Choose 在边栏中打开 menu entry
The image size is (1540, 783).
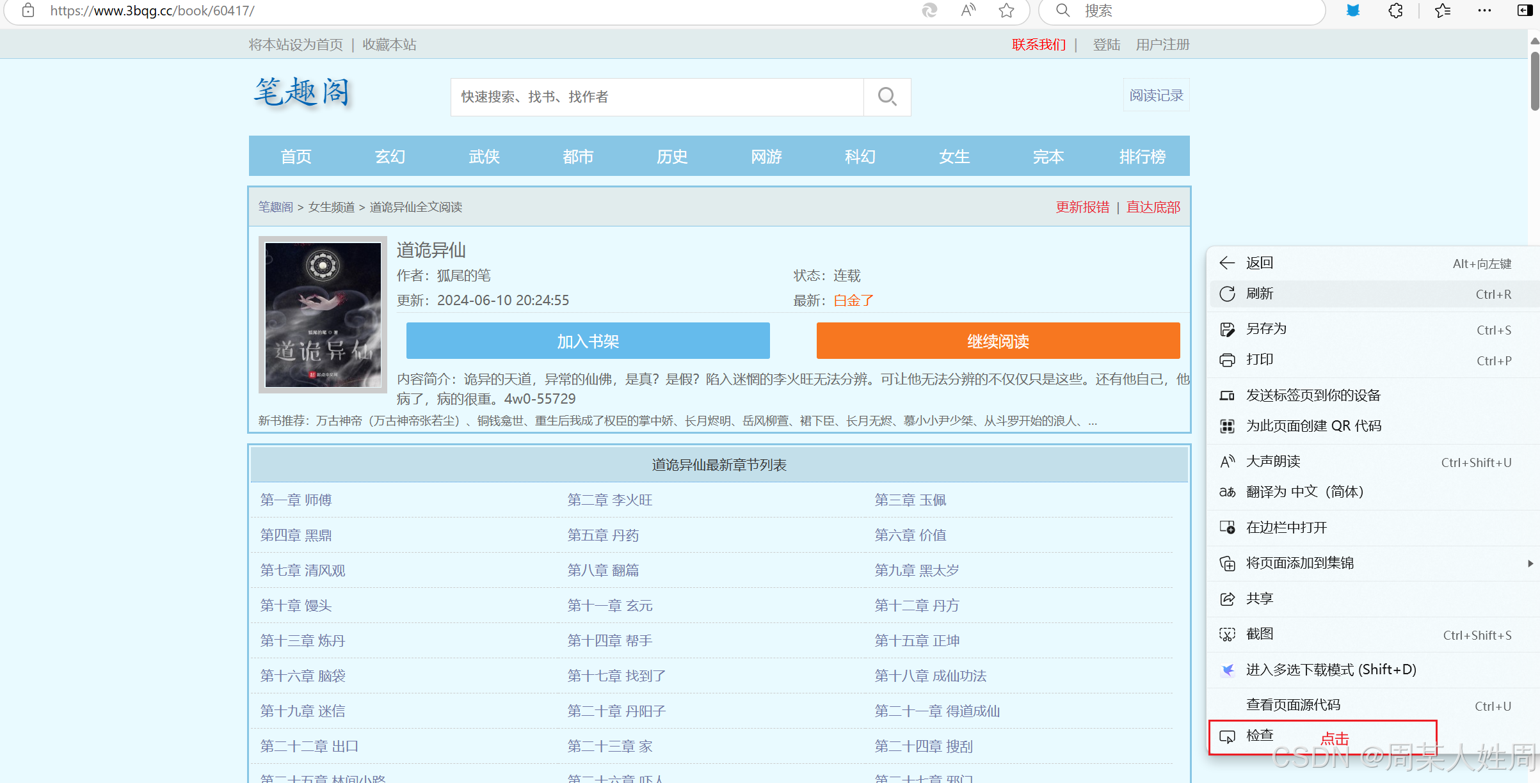tap(1373, 527)
